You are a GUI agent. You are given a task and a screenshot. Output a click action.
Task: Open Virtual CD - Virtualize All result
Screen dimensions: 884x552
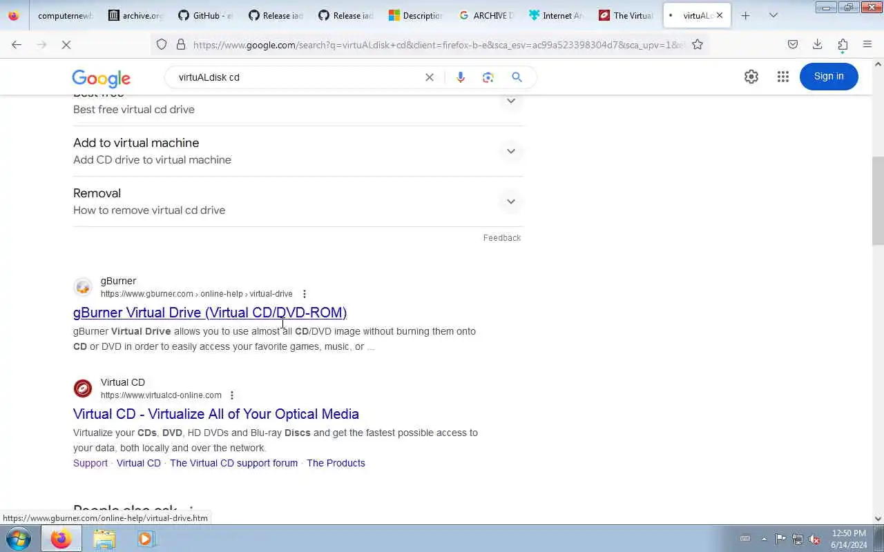pos(216,414)
